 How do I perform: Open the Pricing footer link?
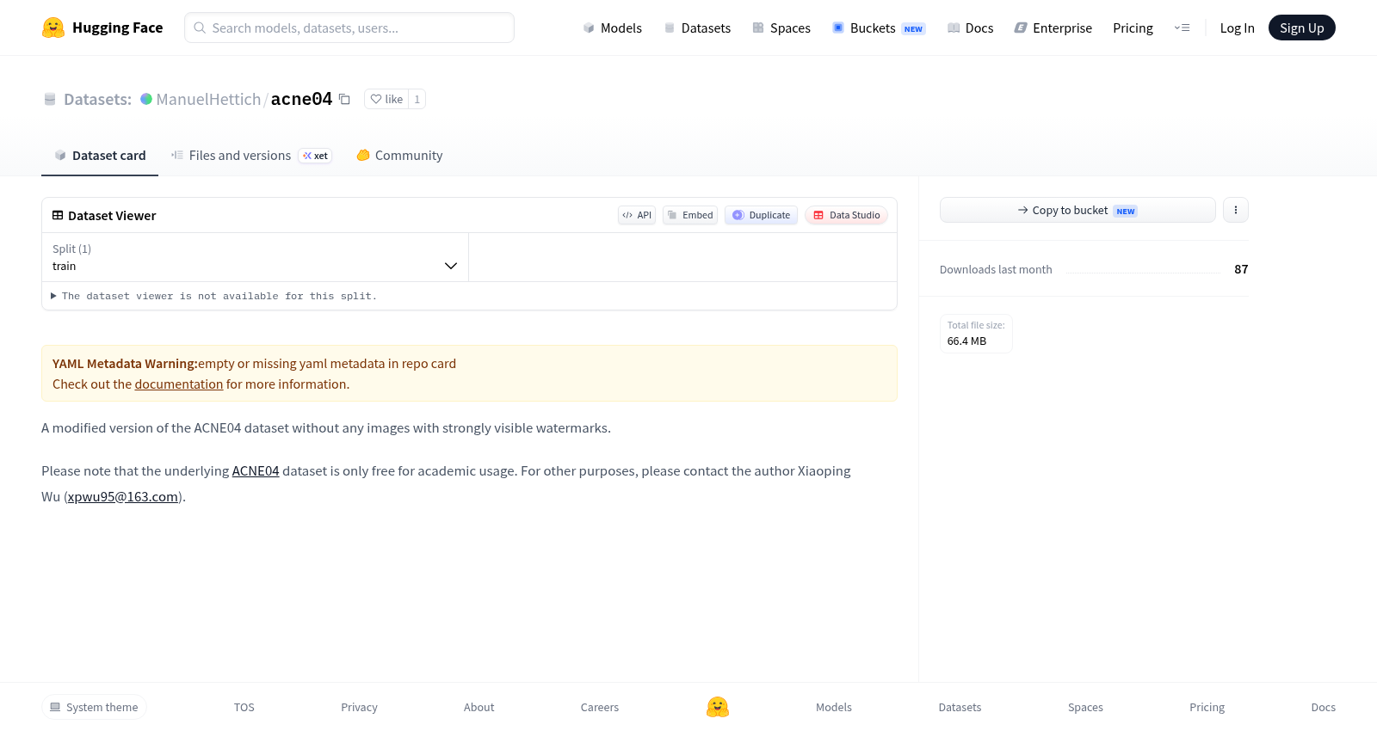point(1207,707)
